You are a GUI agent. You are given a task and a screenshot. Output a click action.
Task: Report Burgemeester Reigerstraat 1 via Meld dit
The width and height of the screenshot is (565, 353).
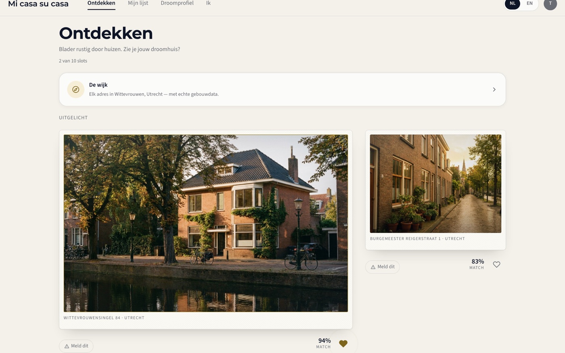[383, 267]
